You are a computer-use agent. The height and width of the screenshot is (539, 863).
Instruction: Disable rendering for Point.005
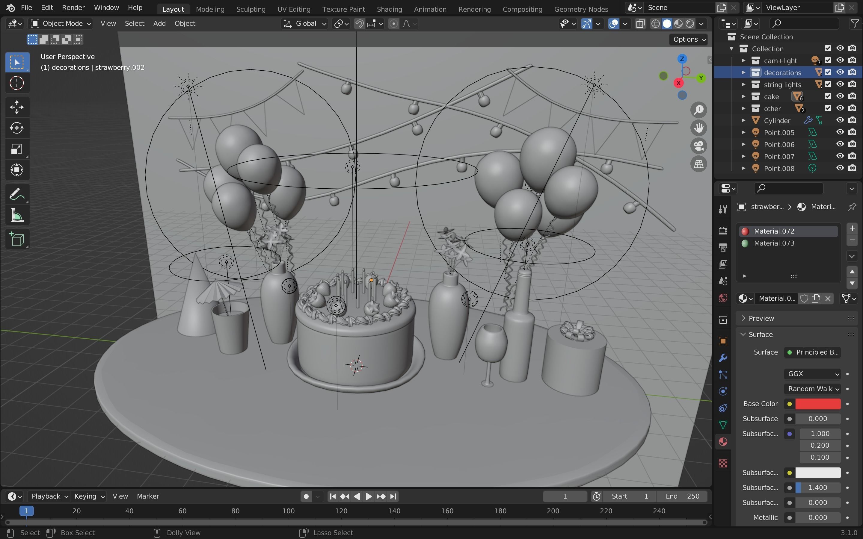click(x=852, y=132)
